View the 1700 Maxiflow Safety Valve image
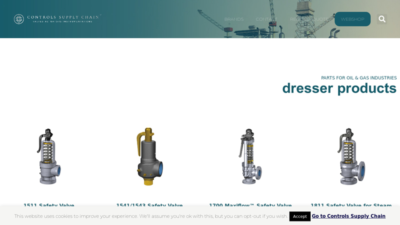This screenshot has height=225, width=400. tap(250, 156)
